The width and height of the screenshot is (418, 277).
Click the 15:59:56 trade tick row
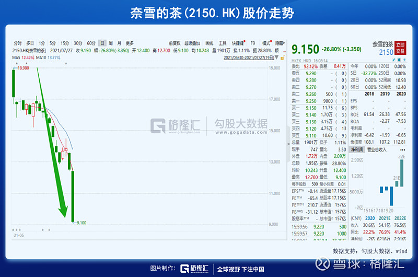pyautogui.click(x=319, y=227)
